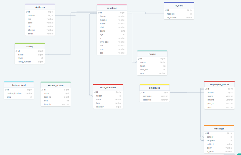Click the hnum field in kebele_house table
Viewport: 241px width, 155px height.
(x=56, y=93)
